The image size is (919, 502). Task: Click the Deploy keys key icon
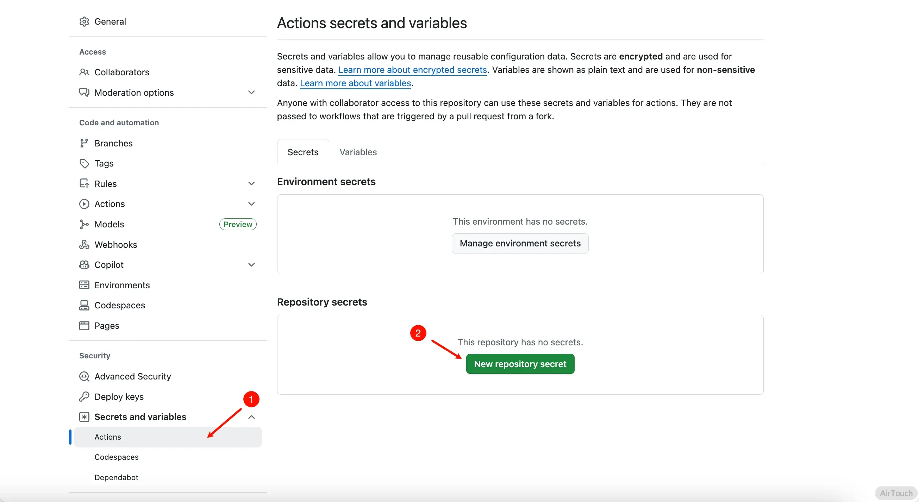coord(84,396)
